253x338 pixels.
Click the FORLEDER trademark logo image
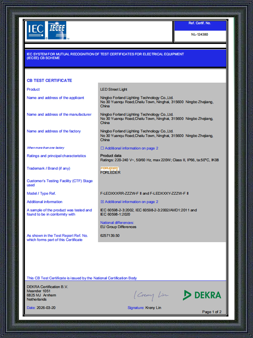click(110, 168)
